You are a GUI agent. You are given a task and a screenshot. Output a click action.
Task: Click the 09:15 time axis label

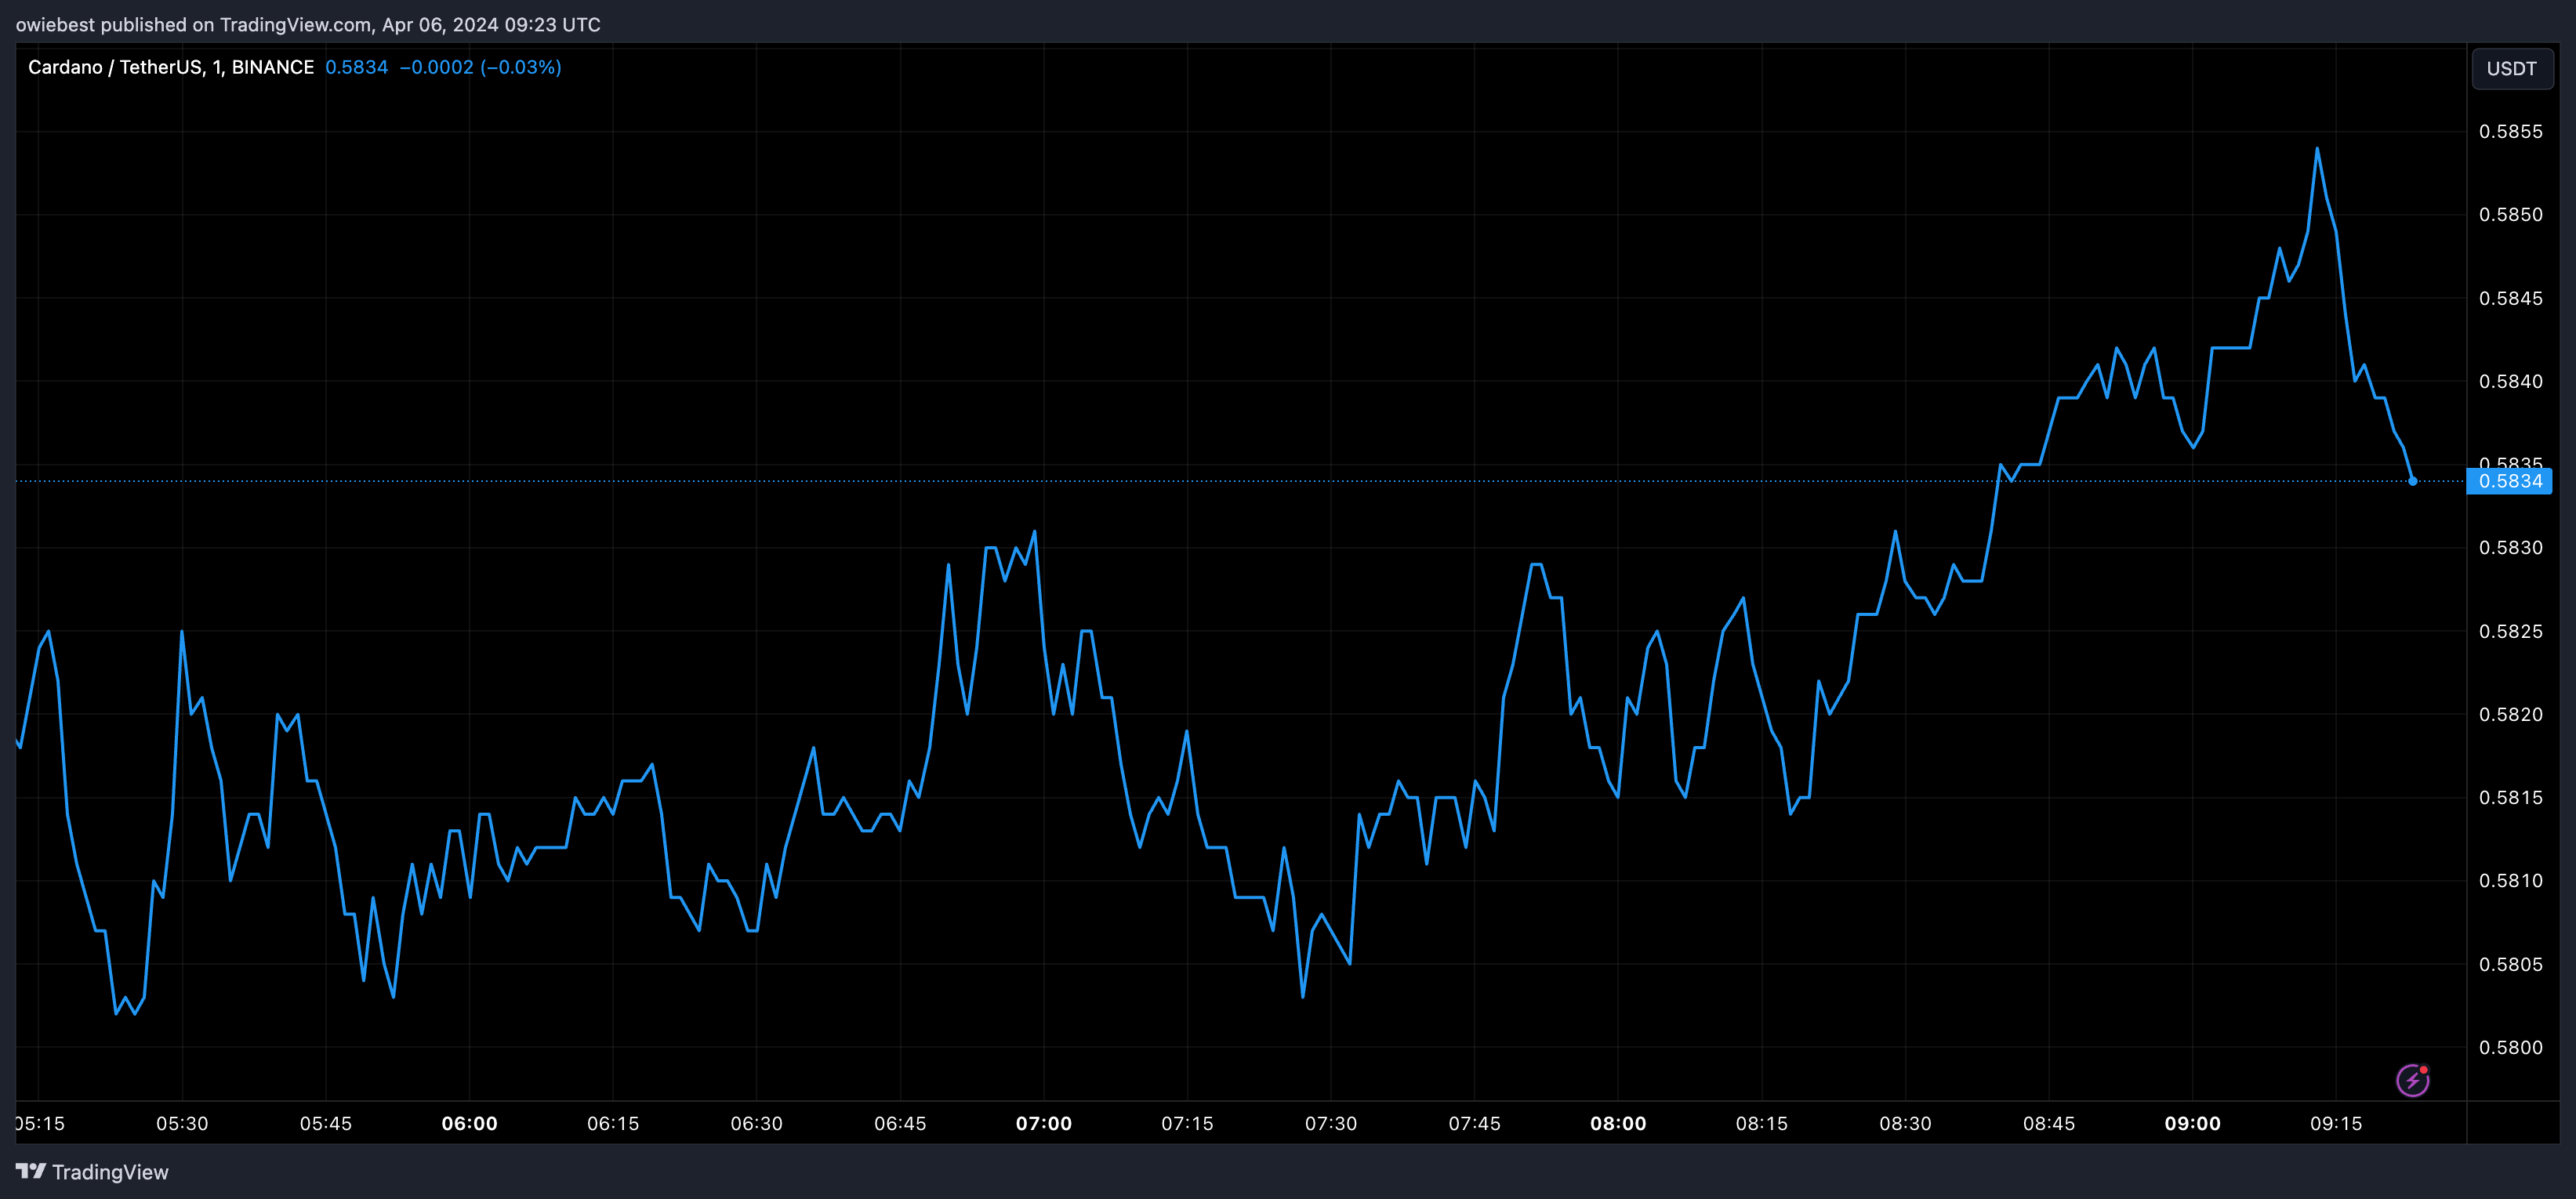(2336, 1123)
